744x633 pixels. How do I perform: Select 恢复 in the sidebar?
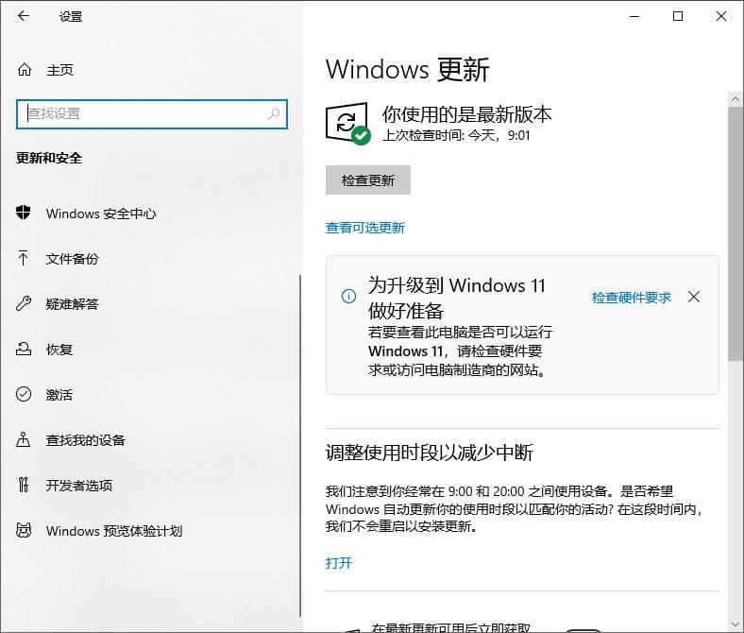tap(59, 350)
